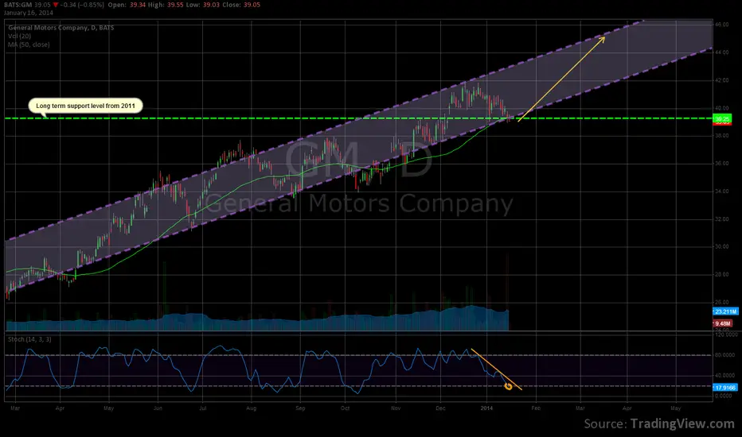This screenshot has height=437, width=742.
Task: Click the 40.00 price axis label
Action: pyautogui.click(x=722, y=108)
